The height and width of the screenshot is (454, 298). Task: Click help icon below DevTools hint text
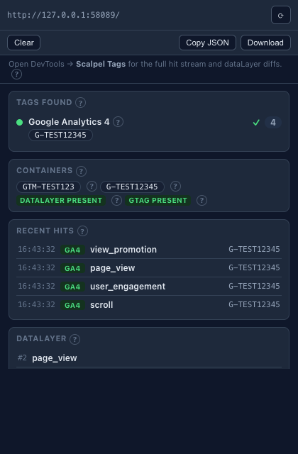click(16, 74)
